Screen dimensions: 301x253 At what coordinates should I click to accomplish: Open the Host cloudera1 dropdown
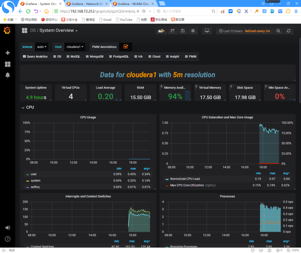(x=75, y=47)
